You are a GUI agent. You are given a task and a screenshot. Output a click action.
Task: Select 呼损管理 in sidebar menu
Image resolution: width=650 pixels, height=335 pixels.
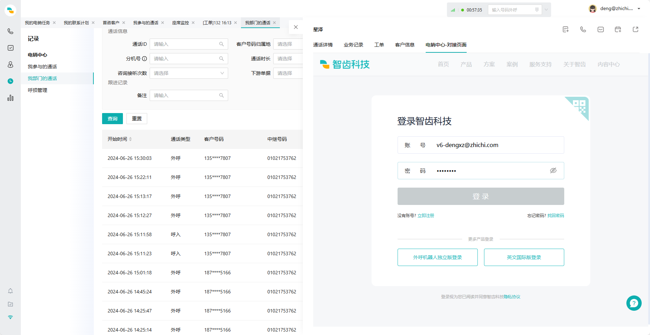click(37, 90)
